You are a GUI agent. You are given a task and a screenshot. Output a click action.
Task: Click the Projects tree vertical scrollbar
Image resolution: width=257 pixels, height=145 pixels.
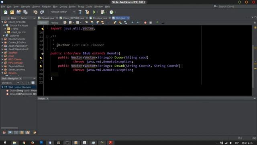click(35, 43)
